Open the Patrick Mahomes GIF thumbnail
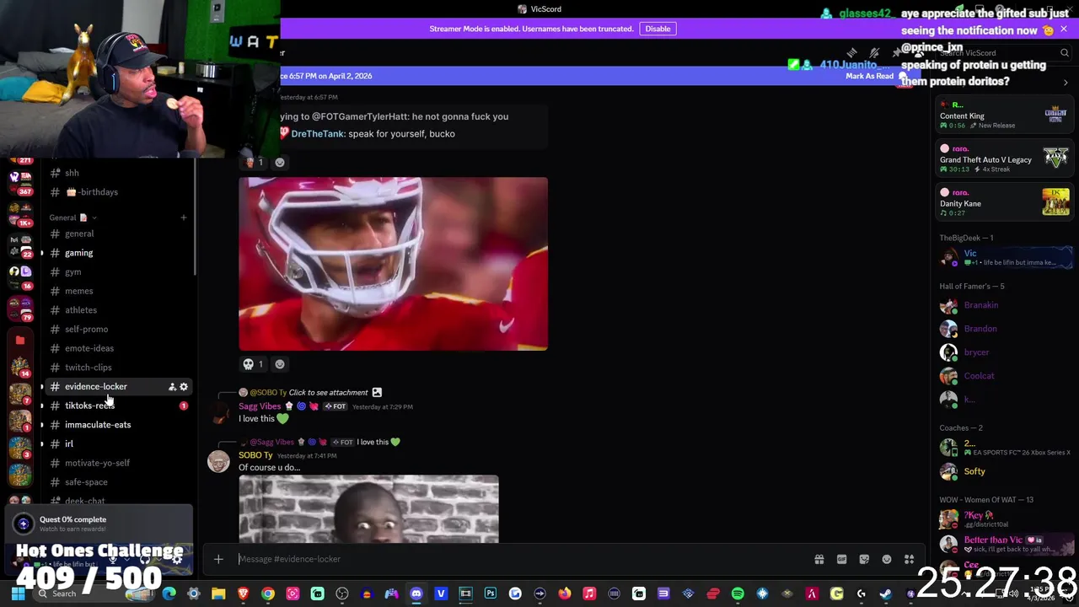 click(x=393, y=264)
